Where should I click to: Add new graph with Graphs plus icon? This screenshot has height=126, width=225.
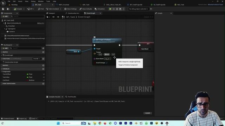(43, 52)
